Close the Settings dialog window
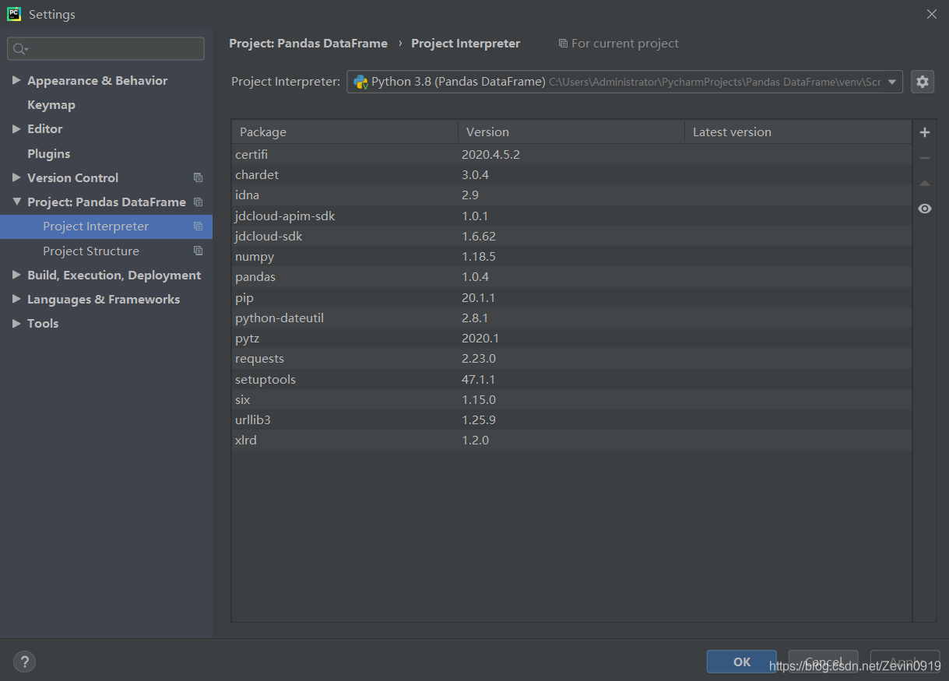Screen dimensions: 949x681 pyautogui.click(x=931, y=14)
